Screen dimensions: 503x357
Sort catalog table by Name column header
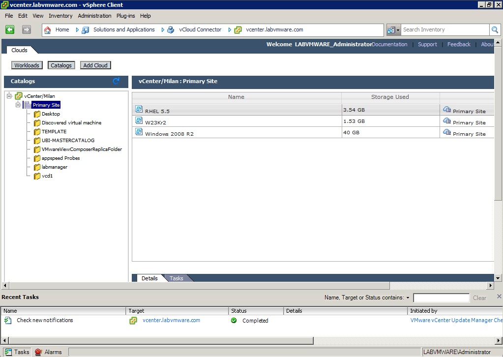point(237,97)
